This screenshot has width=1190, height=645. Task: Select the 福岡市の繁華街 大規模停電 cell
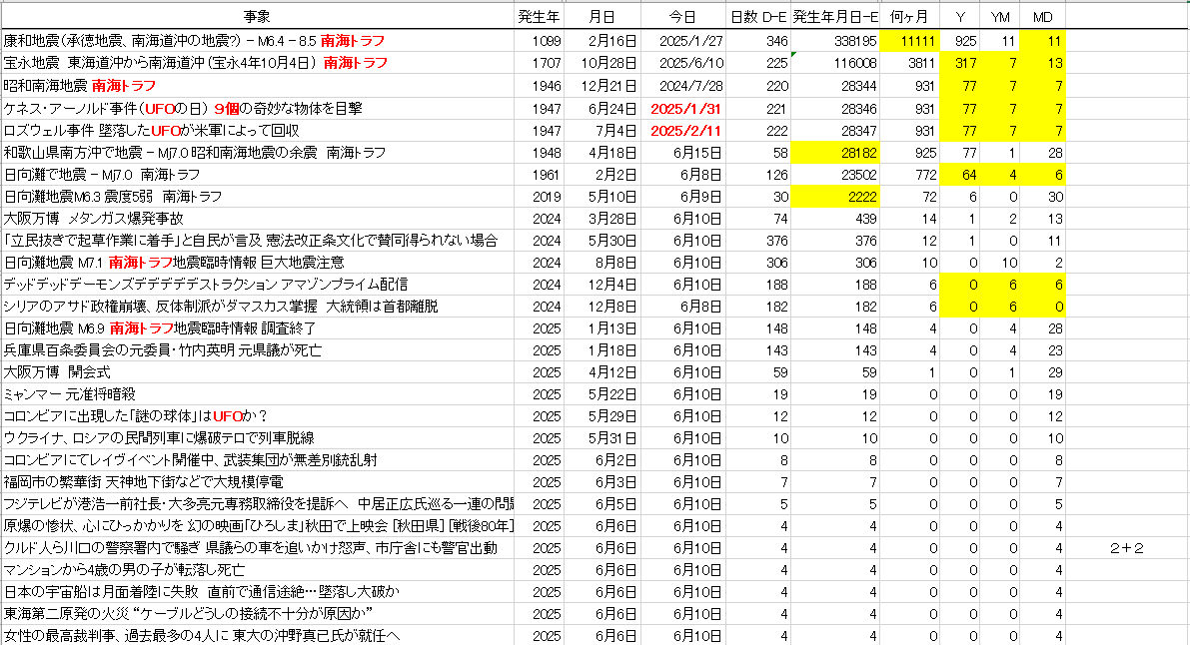tap(257, 482)
